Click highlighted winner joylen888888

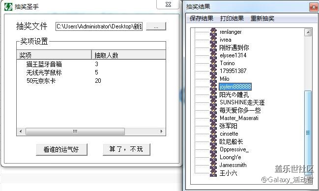click(x=235, y=87)
